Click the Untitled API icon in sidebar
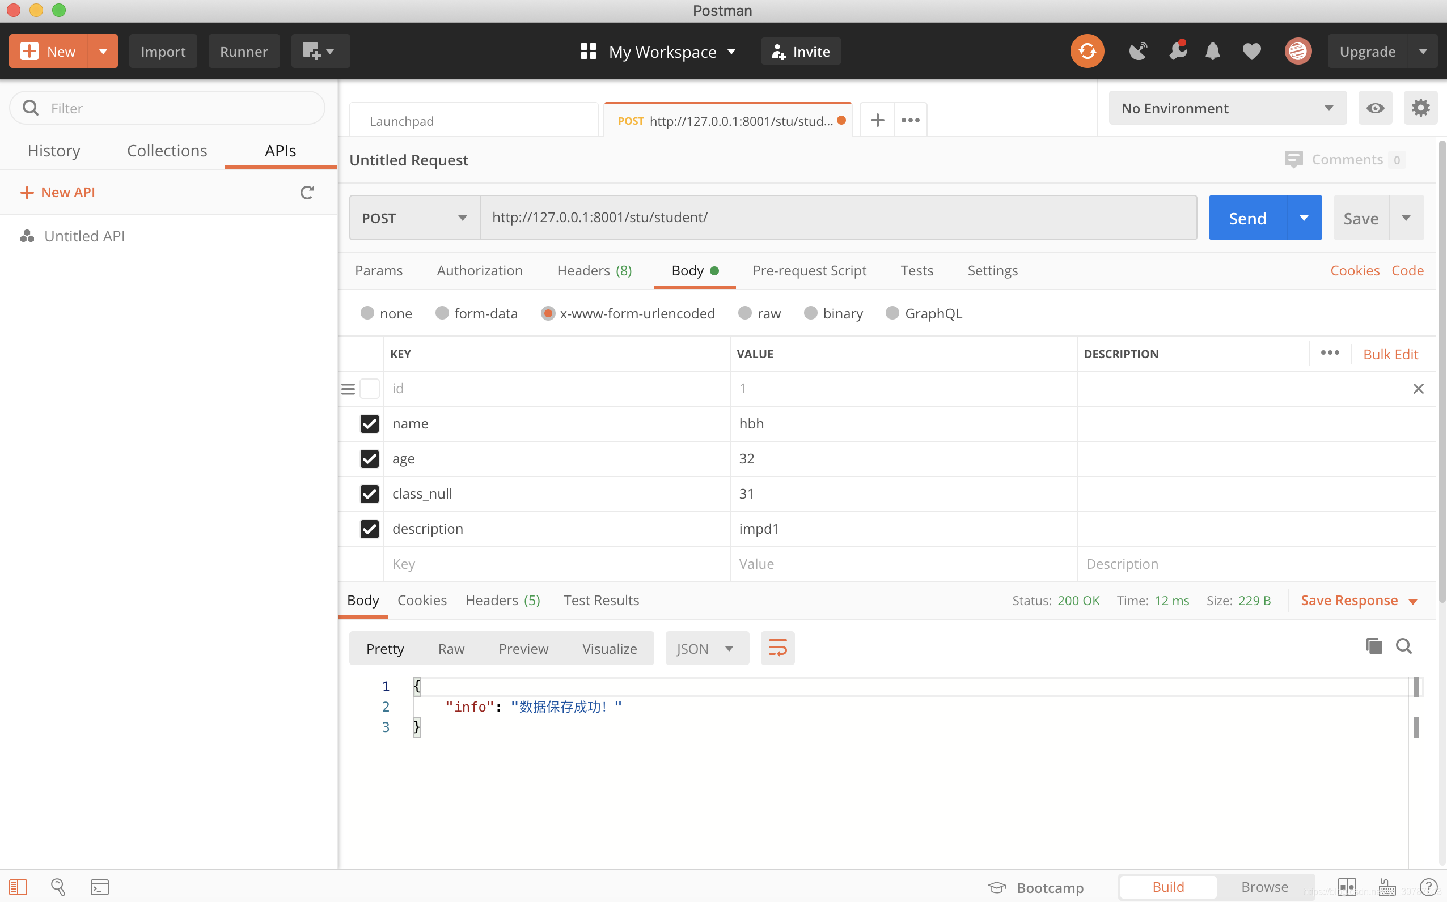The image size is (1447, 902). coord(27,236)
